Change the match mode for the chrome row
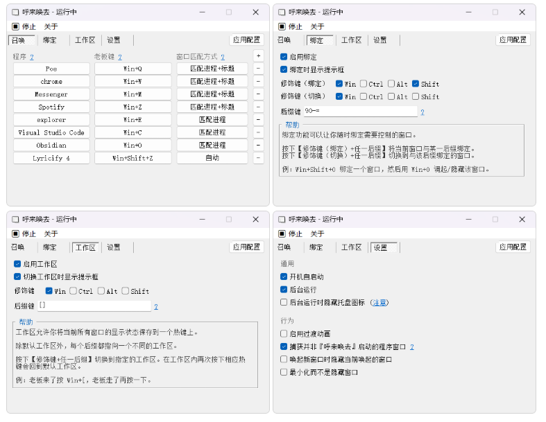Screen dimensions: 546x422 click(x=212, y=82)
